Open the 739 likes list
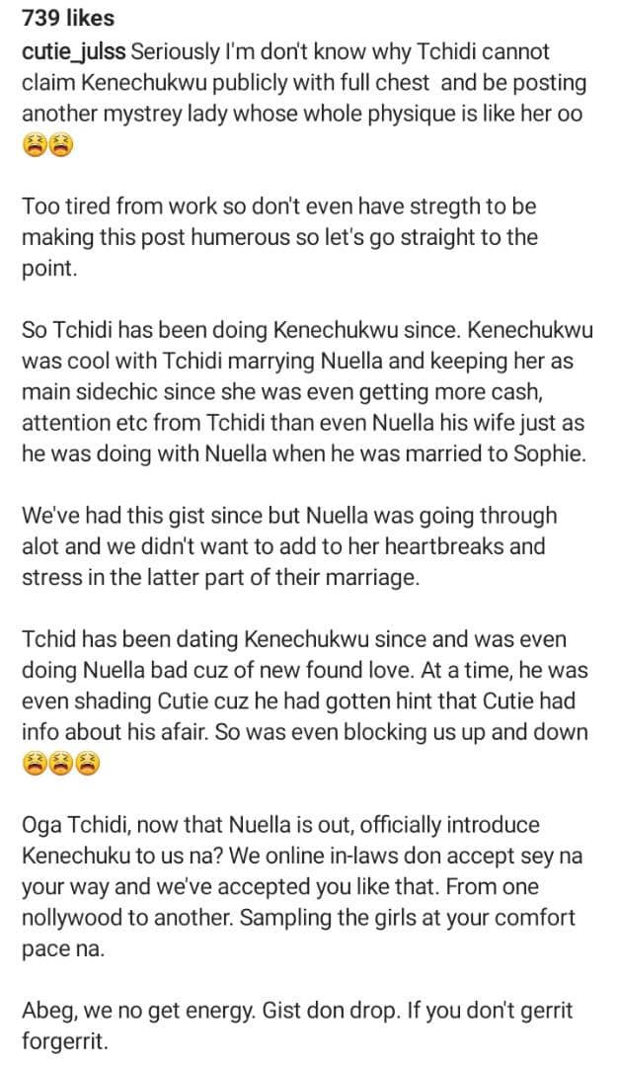The width and height of the screenshot is (618, 1067). tap(68, 19)
